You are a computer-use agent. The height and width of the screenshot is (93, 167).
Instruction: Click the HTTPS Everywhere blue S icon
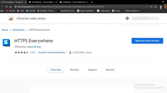pos(6,43)
